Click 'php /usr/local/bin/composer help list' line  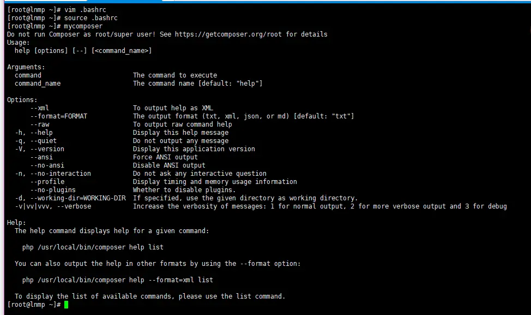pos(93,247)
